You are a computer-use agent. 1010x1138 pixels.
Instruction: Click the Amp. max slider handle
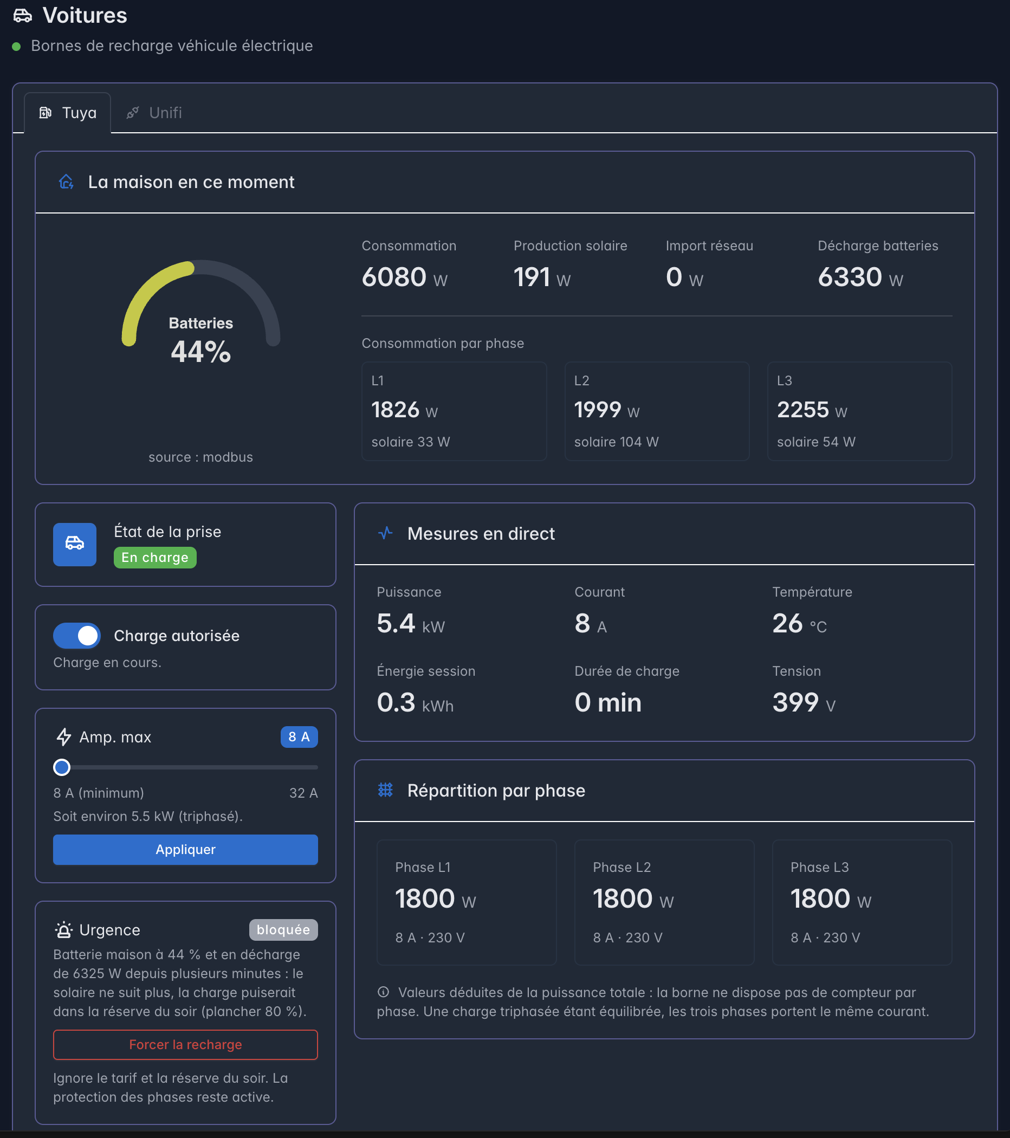[62, 767]
